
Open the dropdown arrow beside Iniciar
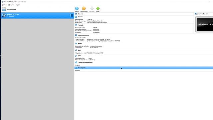[101, 9]
